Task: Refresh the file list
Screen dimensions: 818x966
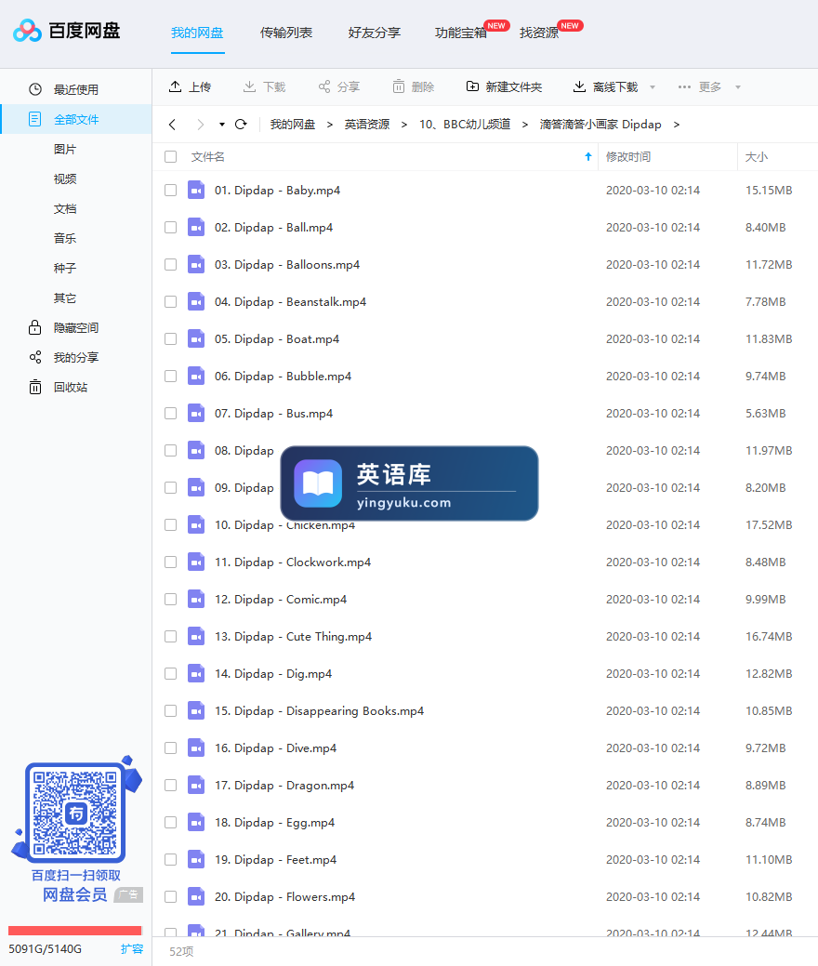Action: [x=241, y=125]
